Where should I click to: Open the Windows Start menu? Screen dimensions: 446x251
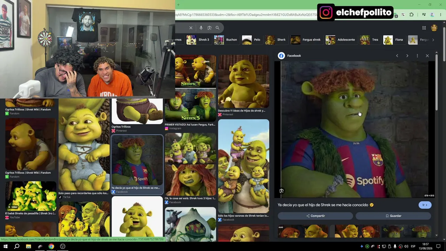coord(6,246)
